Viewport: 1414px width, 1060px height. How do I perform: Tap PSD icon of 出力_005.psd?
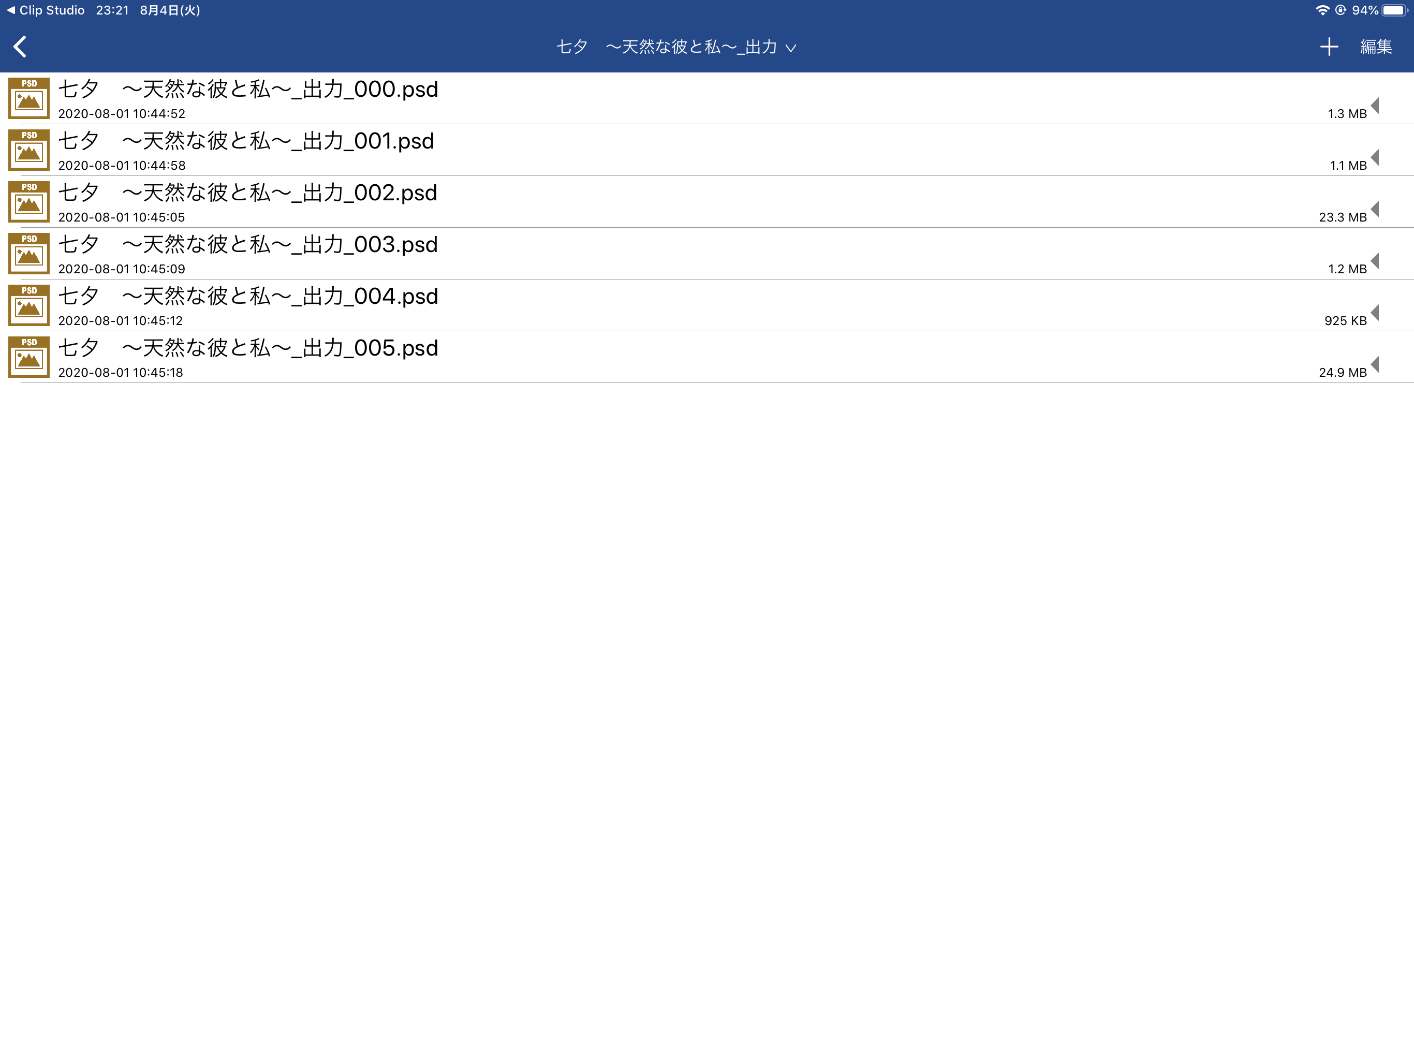29,357
